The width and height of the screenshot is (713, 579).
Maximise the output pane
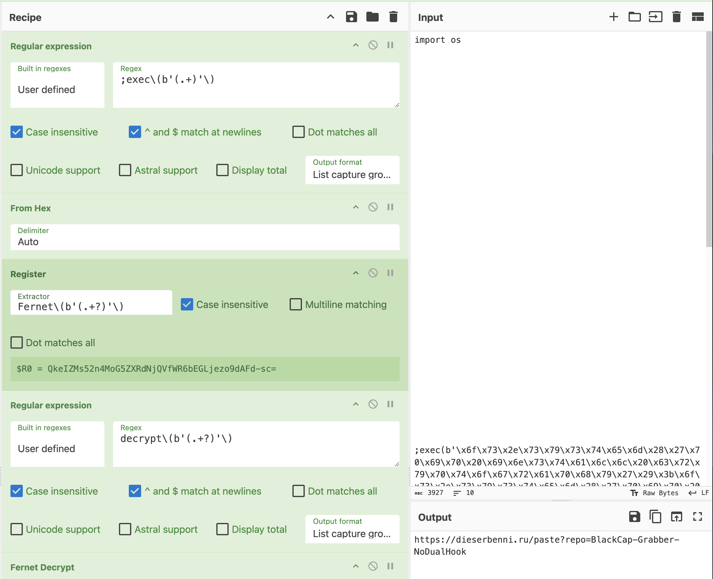[698, 516]
